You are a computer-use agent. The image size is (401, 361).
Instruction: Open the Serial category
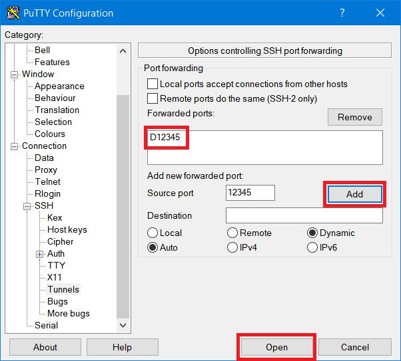click(x=46, y=326)
